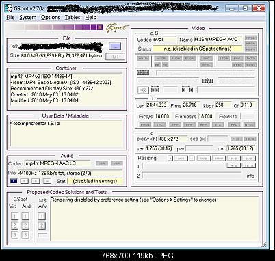
Task: Click the plus button in Resizing row
Action: click(170, 159)
